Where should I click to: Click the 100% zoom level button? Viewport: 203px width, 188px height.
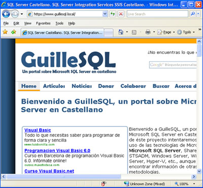[182, 184]
